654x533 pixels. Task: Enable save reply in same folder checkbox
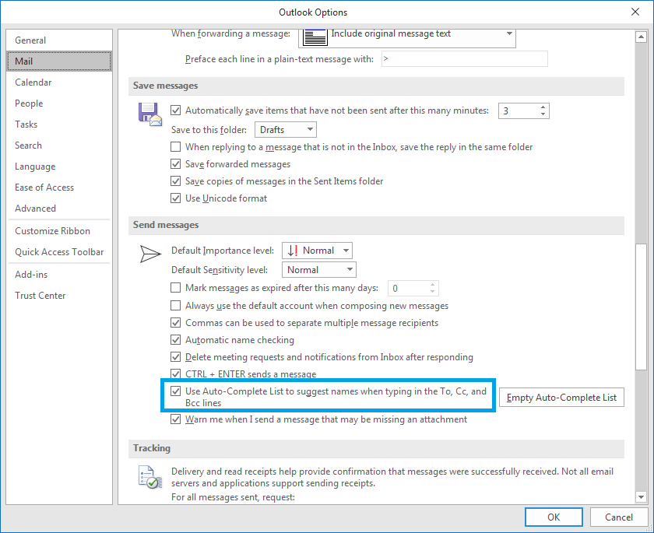pos(176,147)
